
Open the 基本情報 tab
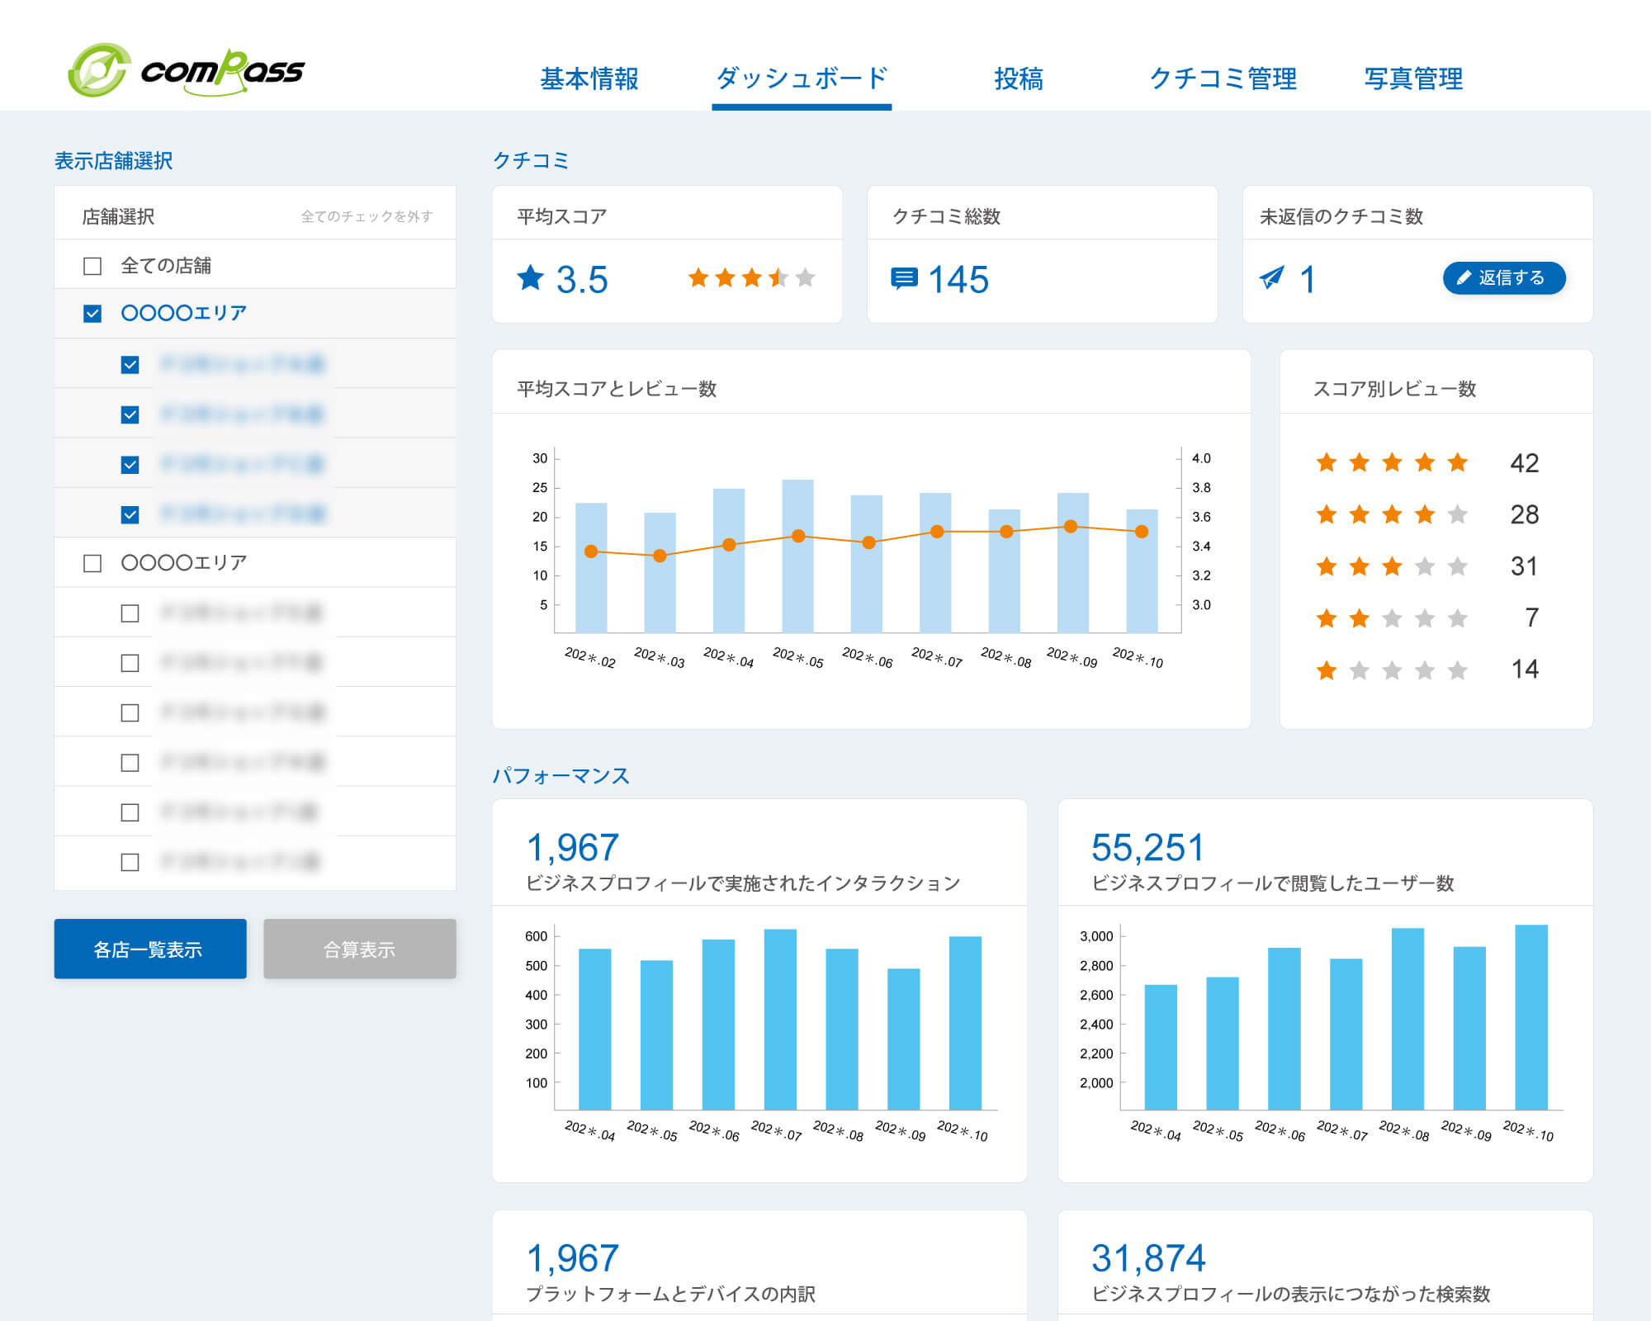(x=589, y=79)
